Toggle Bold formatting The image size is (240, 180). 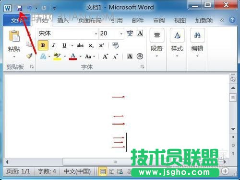coord(43,45)
